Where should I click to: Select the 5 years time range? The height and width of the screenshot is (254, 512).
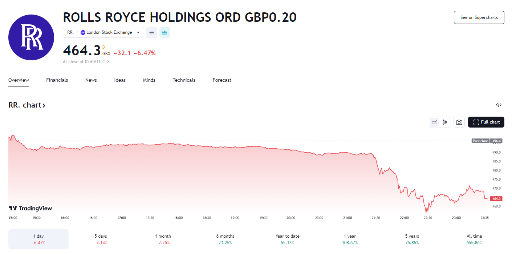[412, 239]
